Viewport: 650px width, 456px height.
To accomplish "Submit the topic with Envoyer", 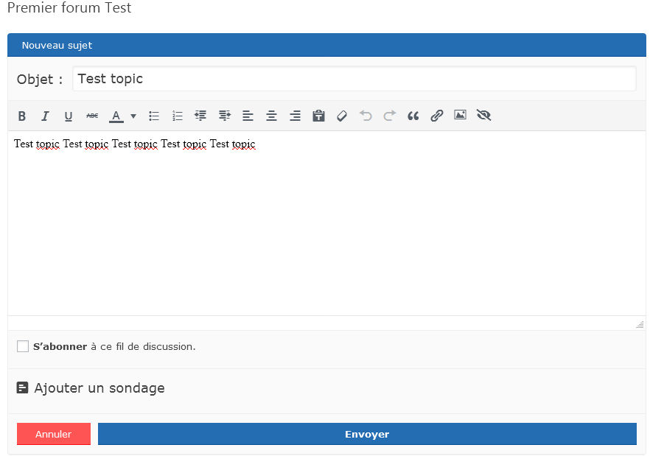I will (366, 434).
